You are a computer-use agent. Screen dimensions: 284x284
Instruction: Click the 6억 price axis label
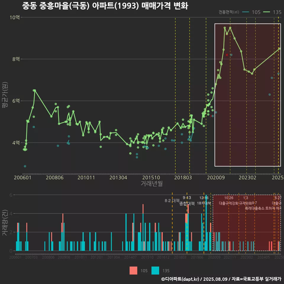coord(16,101)
